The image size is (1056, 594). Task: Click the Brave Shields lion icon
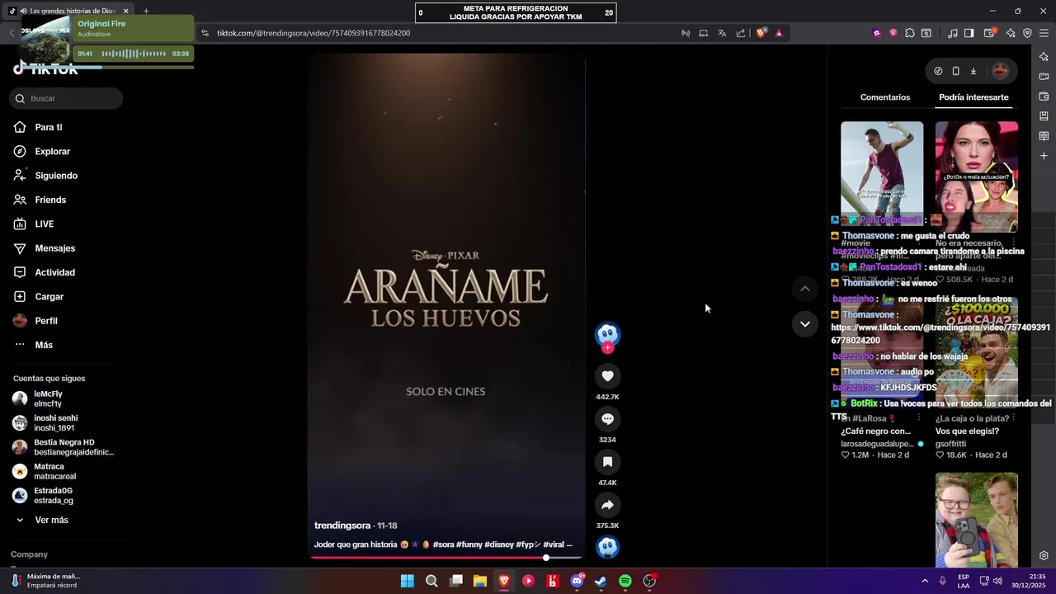(x=761, y=33)
